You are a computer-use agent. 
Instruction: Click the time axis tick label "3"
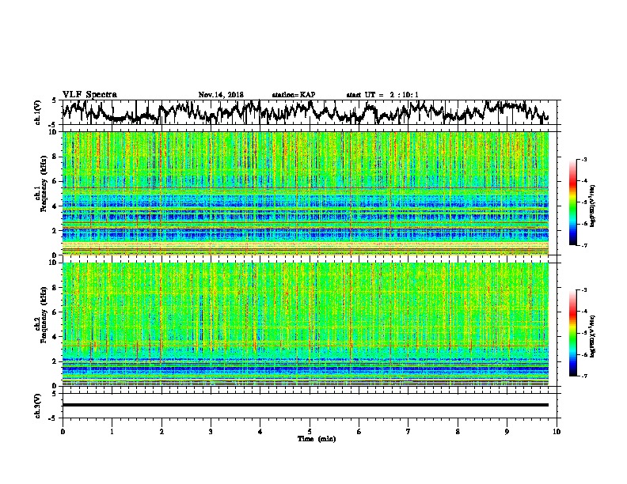[x=211, y=432]
